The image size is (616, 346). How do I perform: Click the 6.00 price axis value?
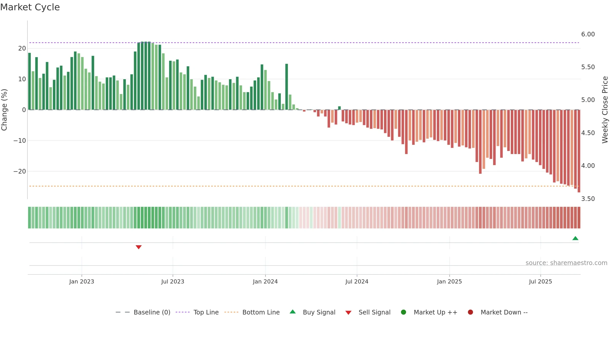click(588, 34)
